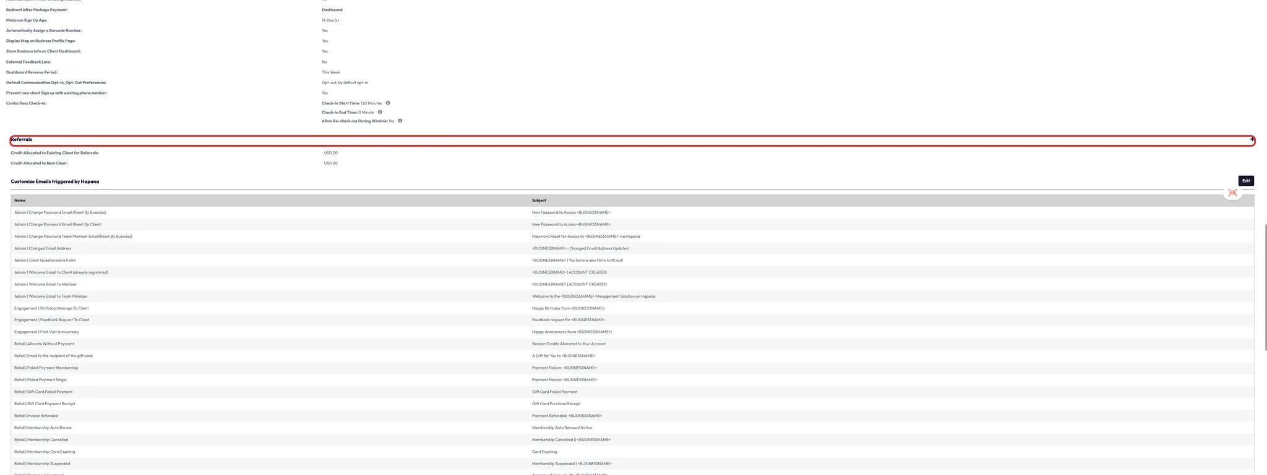Select Admin | Changed Email Address row
Viewport: 1267px width, 475px height.
pos(43,248)
